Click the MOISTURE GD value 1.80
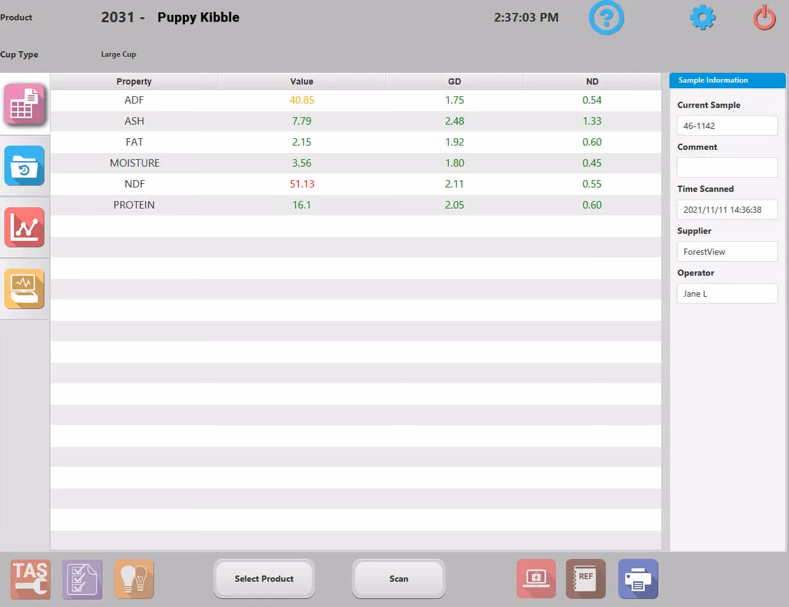 pos(454,163)
